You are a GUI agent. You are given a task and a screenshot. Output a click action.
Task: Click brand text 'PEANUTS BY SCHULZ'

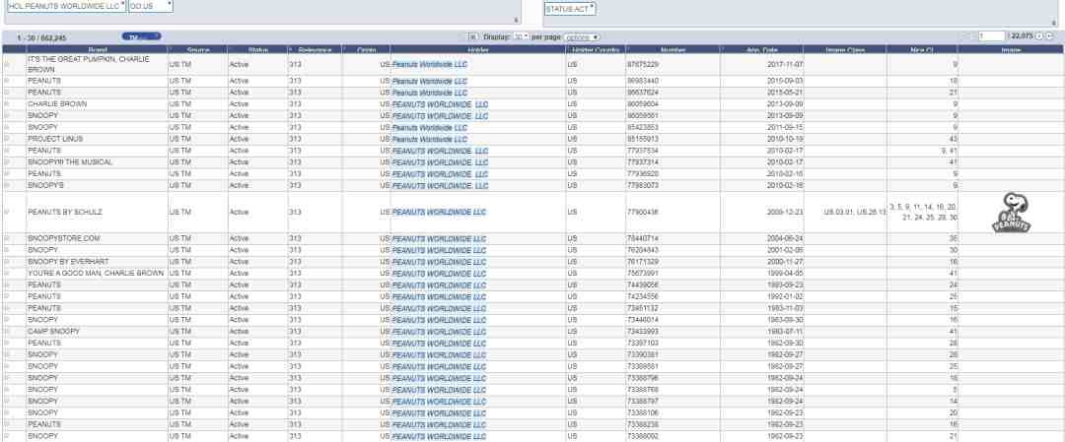[x=65, y=213]
